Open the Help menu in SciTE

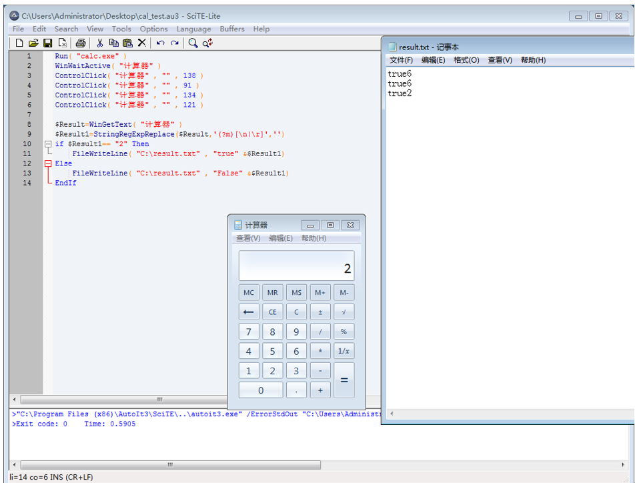261,29
